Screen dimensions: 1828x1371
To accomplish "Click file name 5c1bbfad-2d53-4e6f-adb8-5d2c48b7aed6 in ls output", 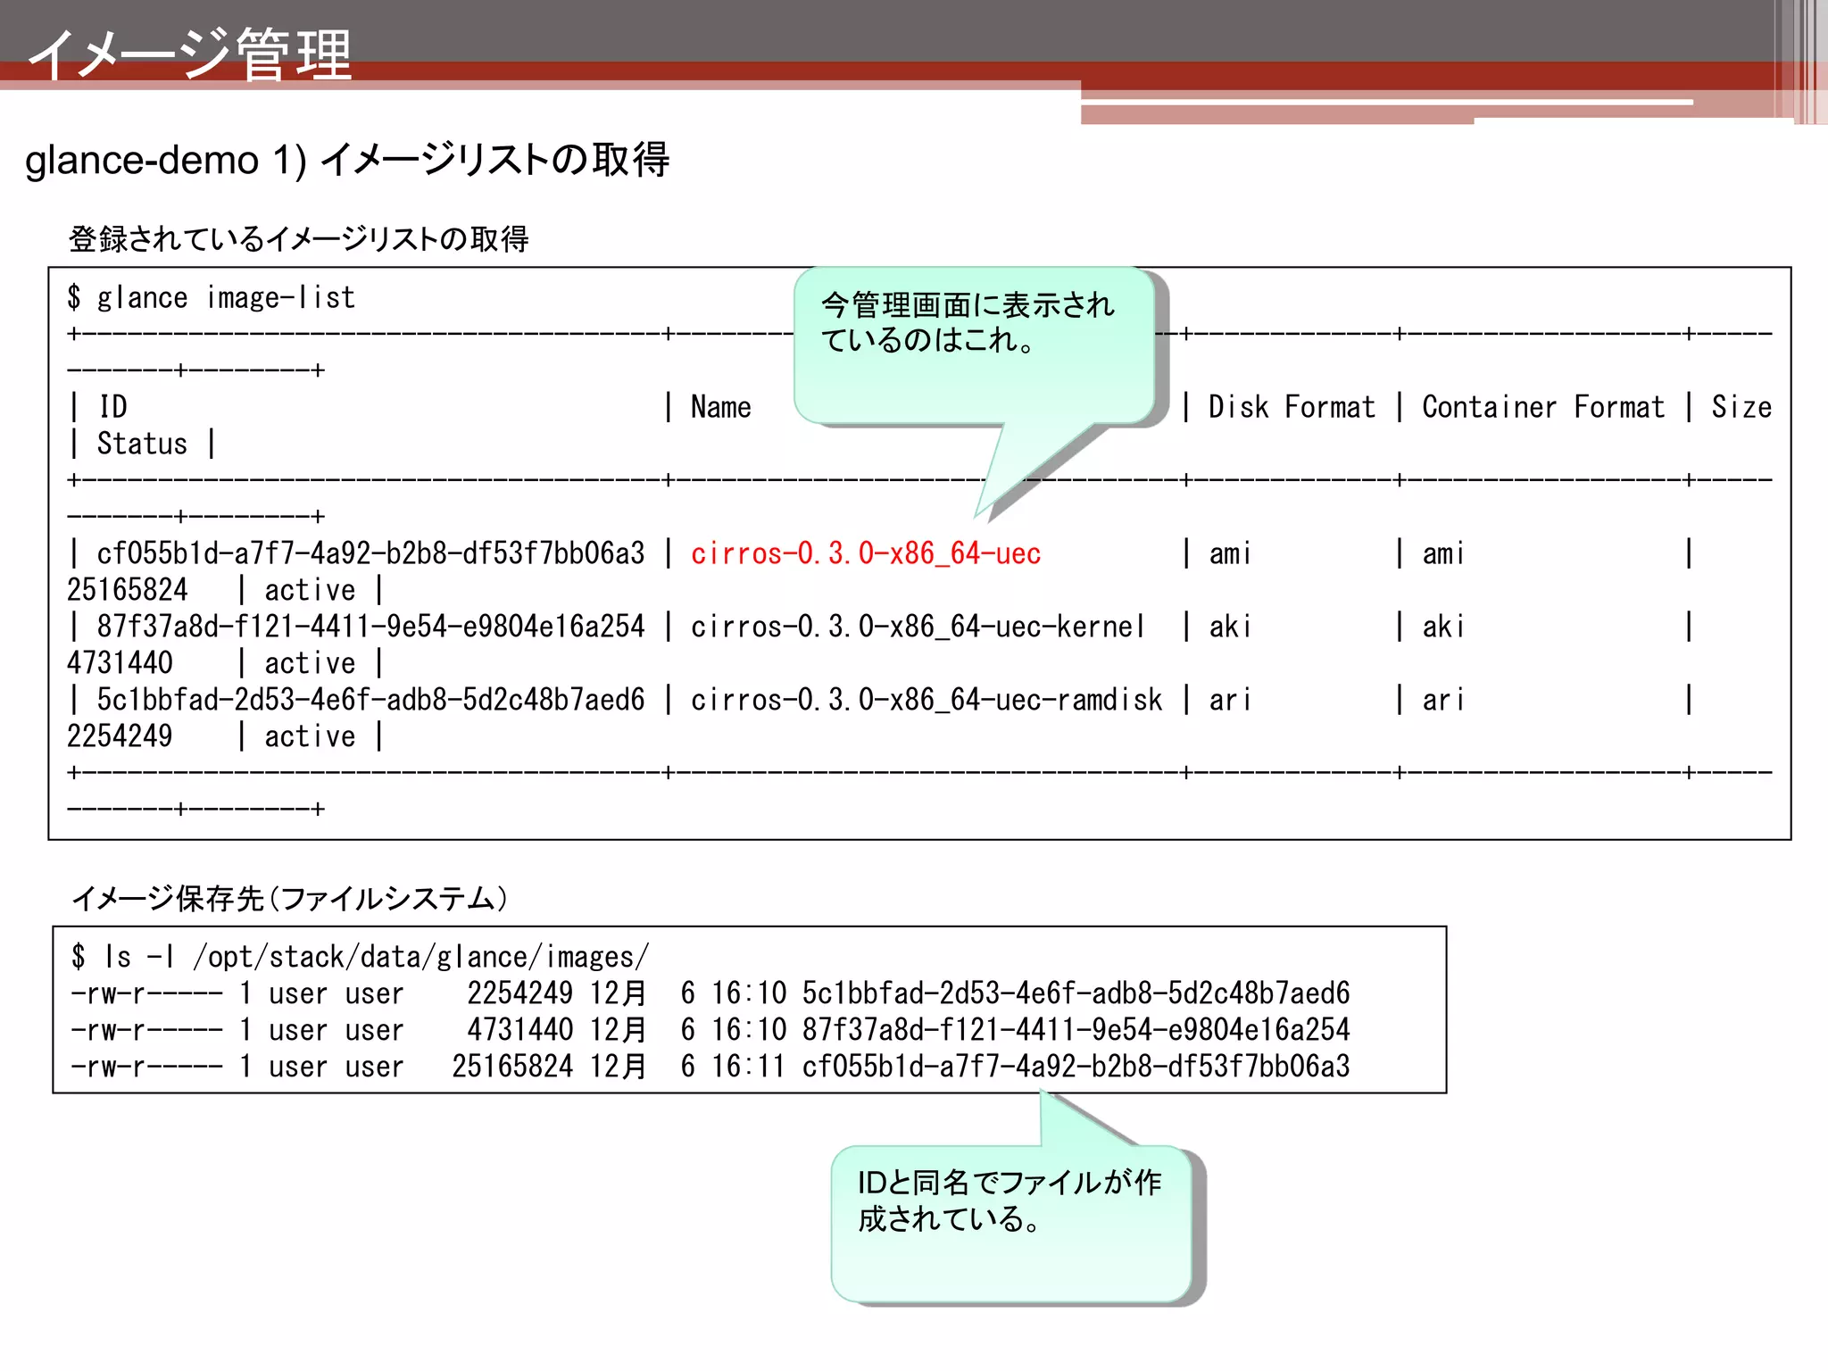I will [1076, 993].
